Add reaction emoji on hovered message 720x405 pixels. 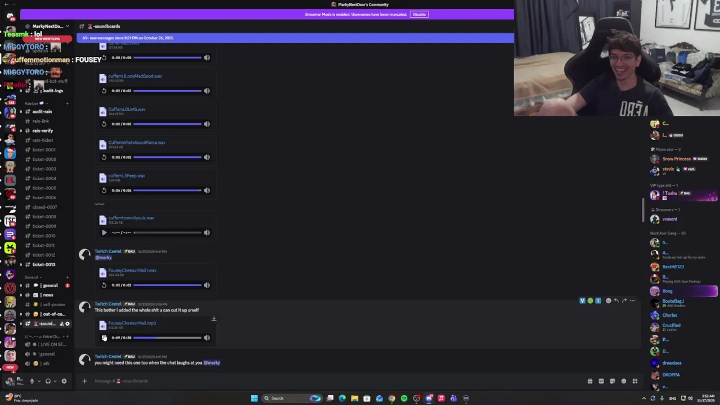click(608, 301)
